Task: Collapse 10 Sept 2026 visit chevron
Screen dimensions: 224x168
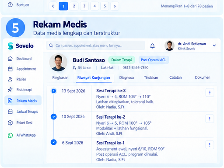Action: (54, 117)
